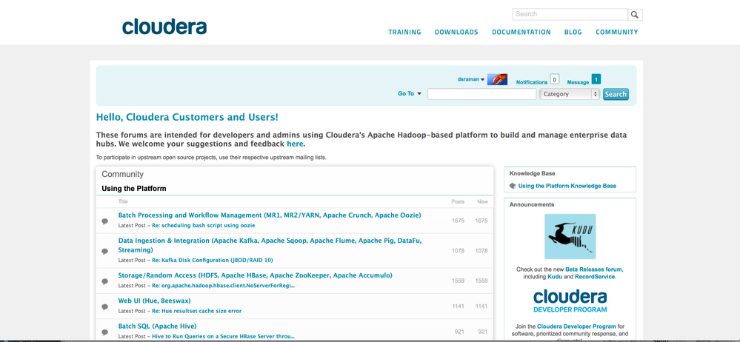This screenshot has width=740, height=342.
Task: Open the Notifications count badge
Action: pos(554,79)
